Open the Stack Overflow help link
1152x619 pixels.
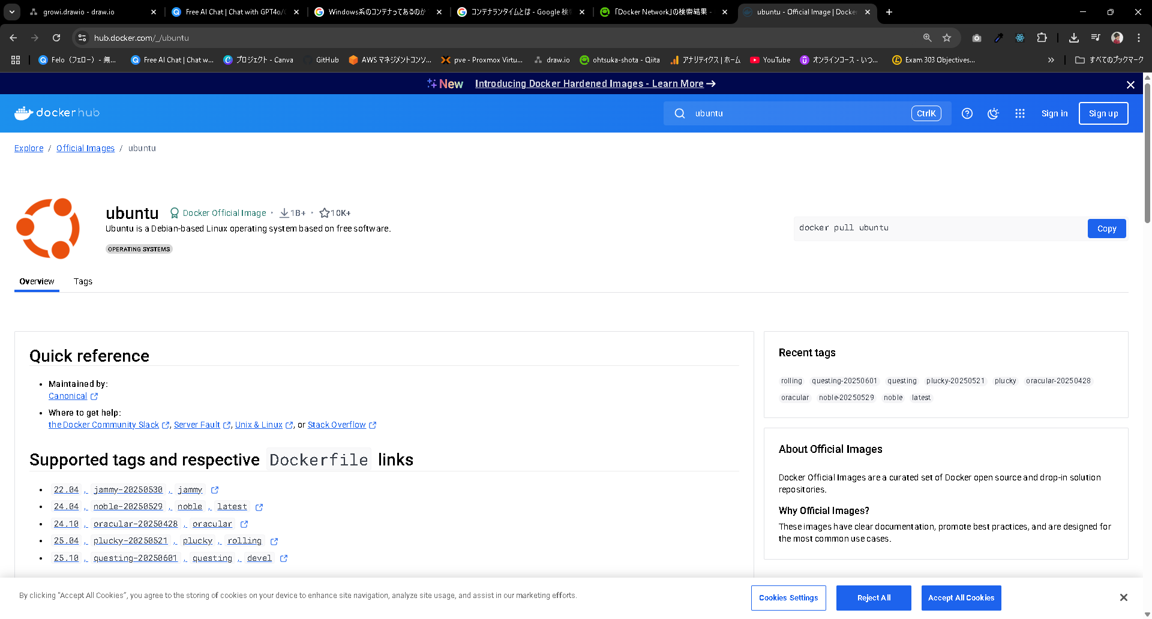click(337, 425)
